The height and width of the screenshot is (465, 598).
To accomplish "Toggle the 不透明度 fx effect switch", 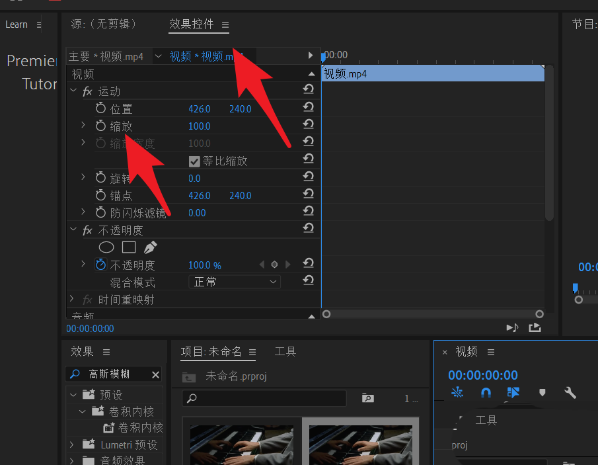I will click(88, 230).
